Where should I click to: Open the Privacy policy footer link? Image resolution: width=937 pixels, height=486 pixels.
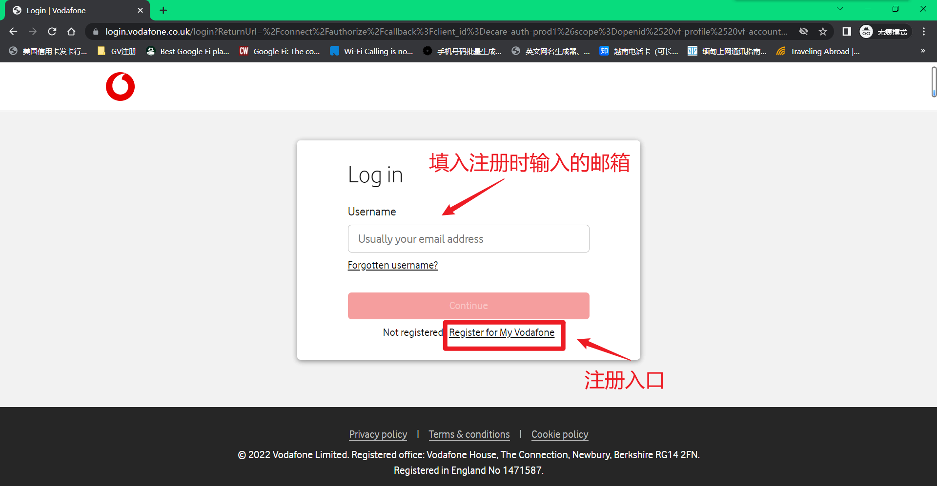point(378,434)
